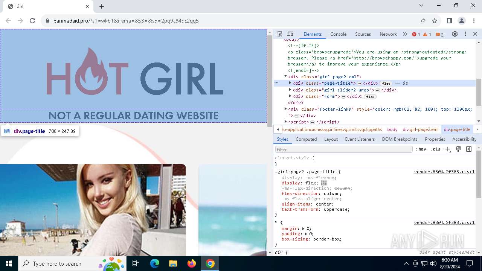Select body in the breadcrumb bar
The height and width of the screenshot is (271, 482).
coord(392,129)
